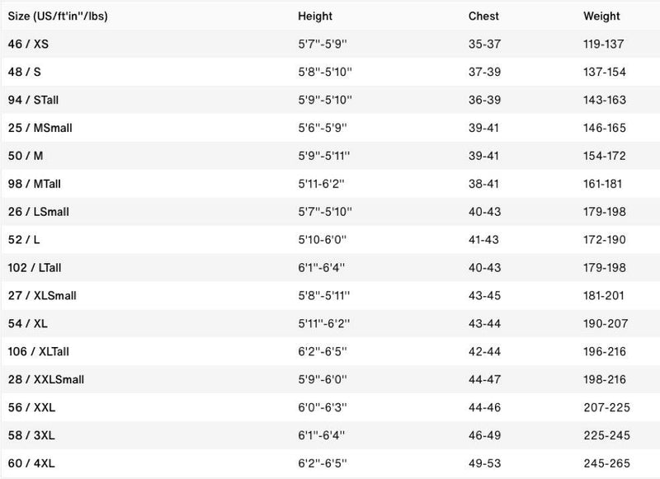This screenshot has width=660, height=479.
Task: Choose the 28 / XXLSmall size label
Action: 45,379
